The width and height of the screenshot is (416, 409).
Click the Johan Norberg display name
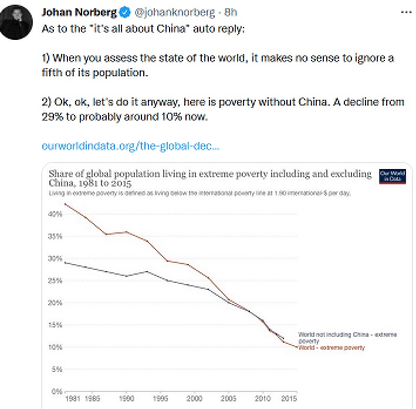(79, 12)
